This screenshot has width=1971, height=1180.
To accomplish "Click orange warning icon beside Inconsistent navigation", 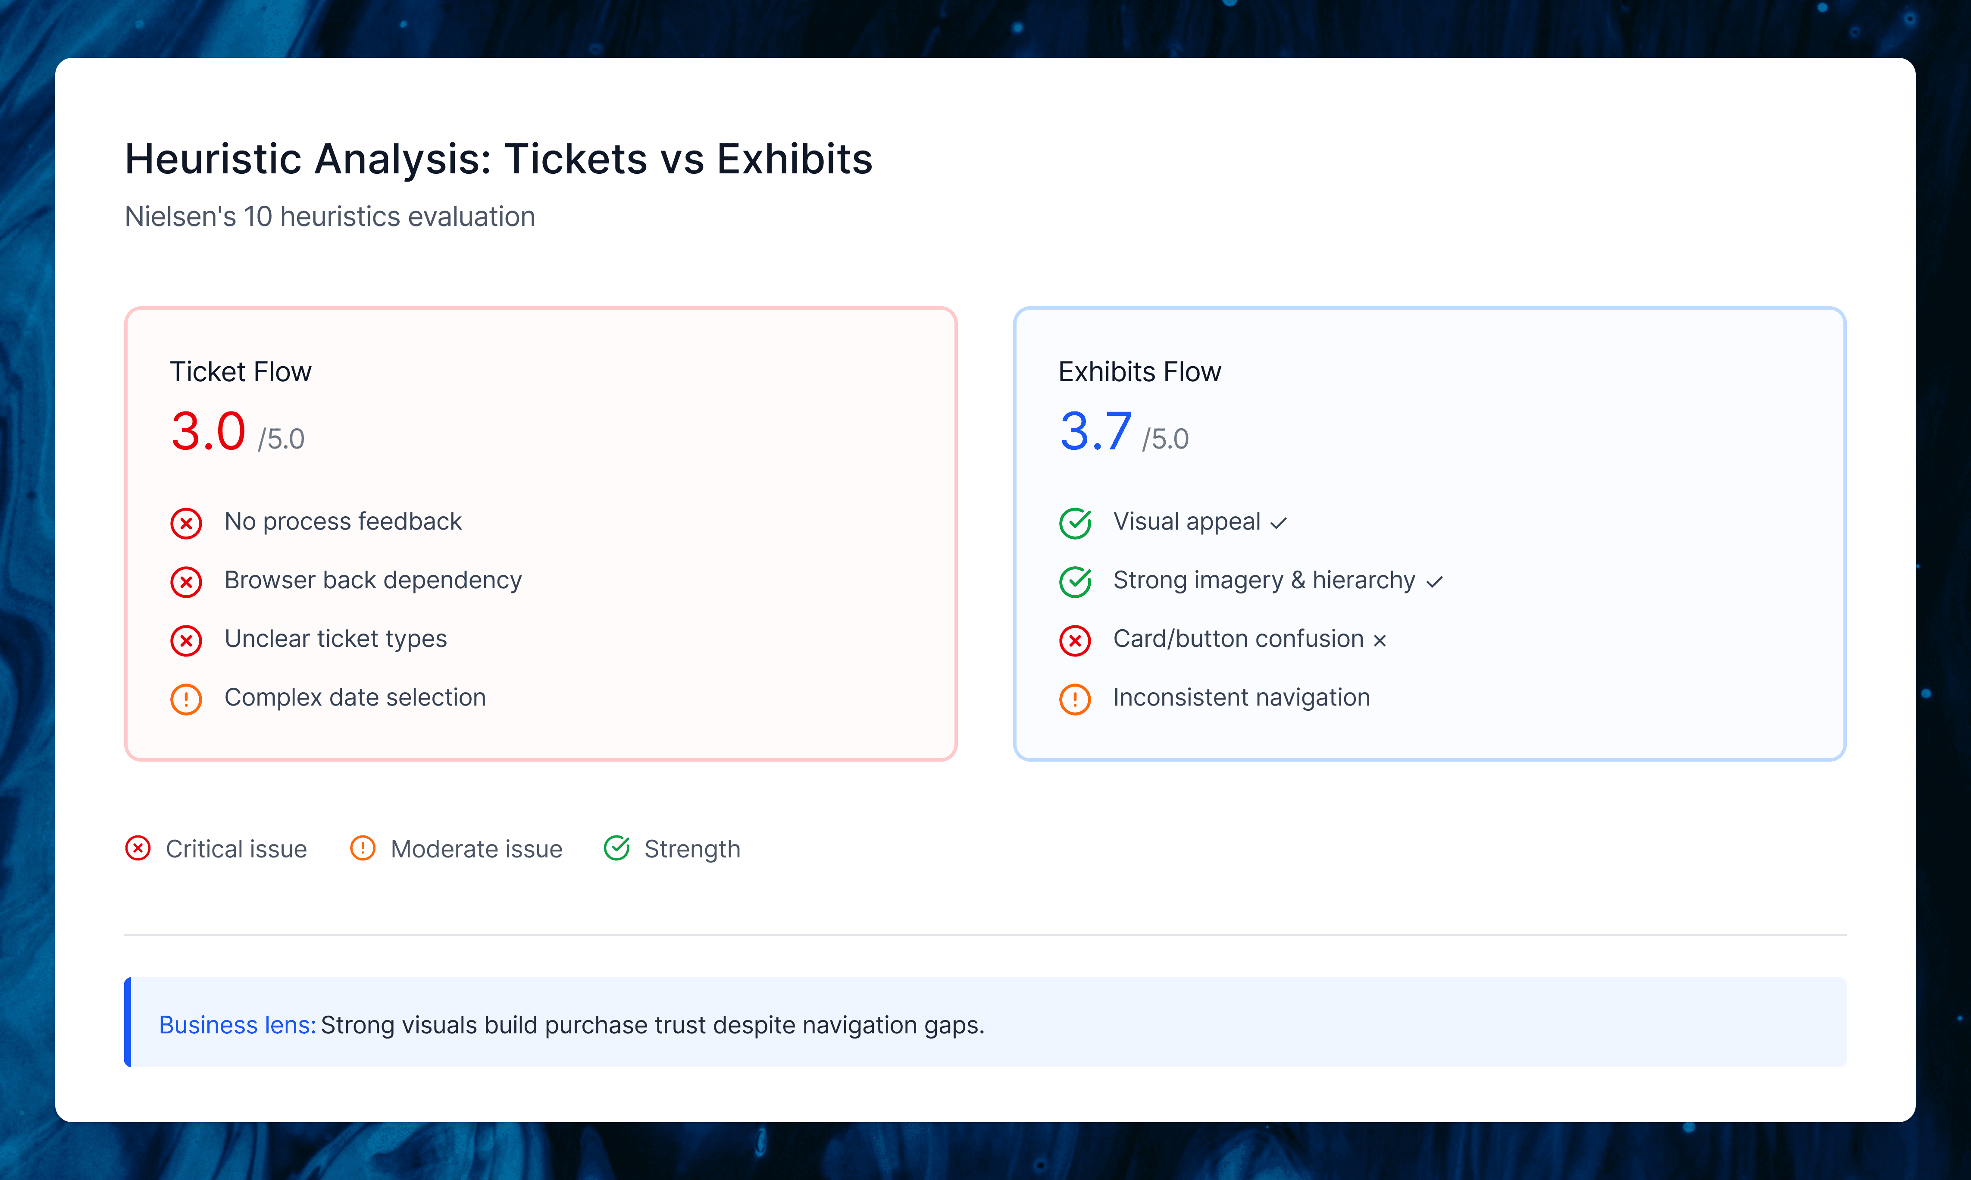I will point(1074,699).
